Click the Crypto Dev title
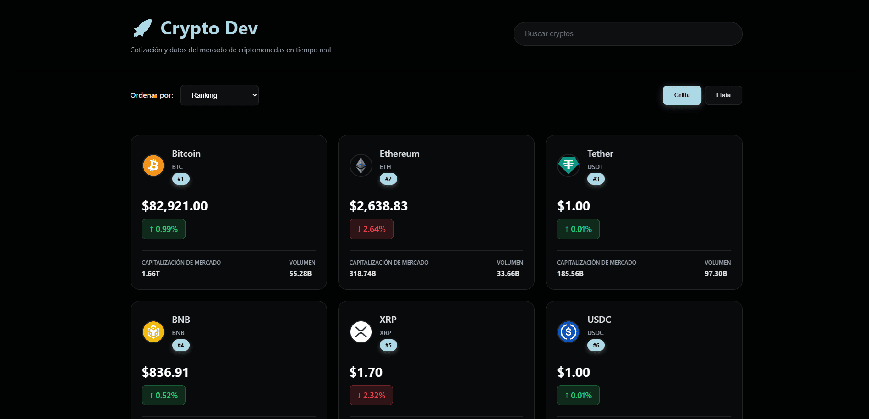The height and width of the screenshot is (419, 869). pos(209,28)
